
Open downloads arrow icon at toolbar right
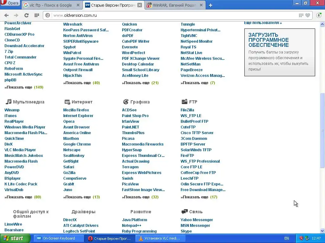[x=319, y=15]
